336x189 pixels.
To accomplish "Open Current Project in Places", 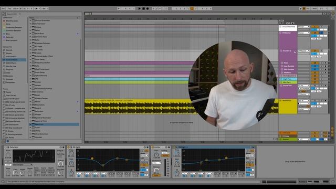I will pos(13,99).
